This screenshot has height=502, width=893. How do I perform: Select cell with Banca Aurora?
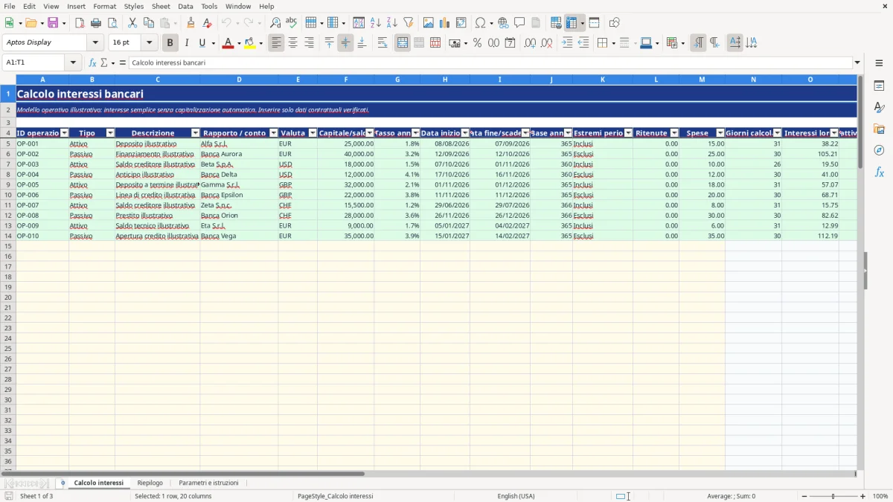(x=239, y=154)
